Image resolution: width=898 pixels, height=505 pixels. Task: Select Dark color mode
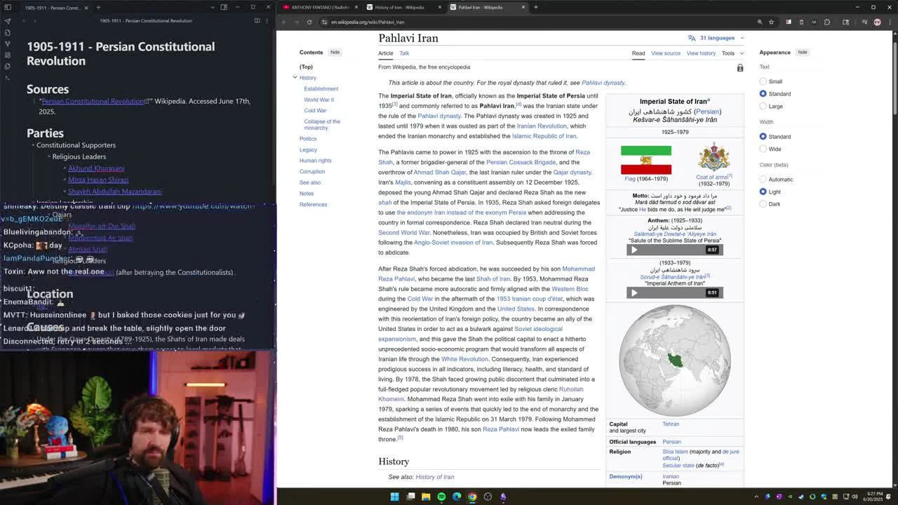pyautogui.click(x=763, y=204)
